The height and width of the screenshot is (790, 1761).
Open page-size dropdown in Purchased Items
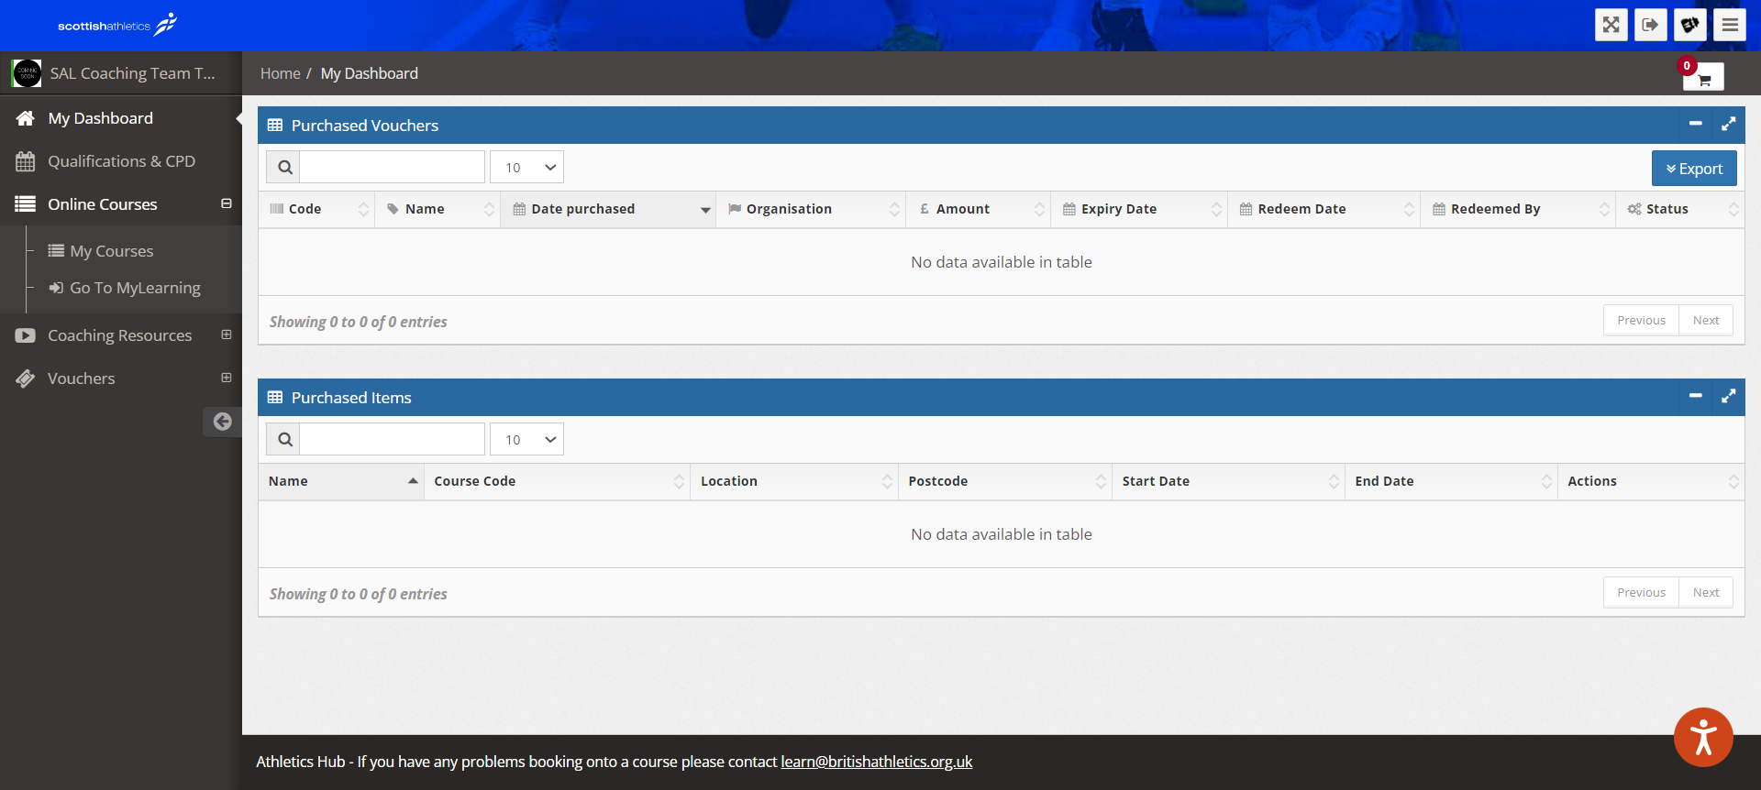point(526,440)
